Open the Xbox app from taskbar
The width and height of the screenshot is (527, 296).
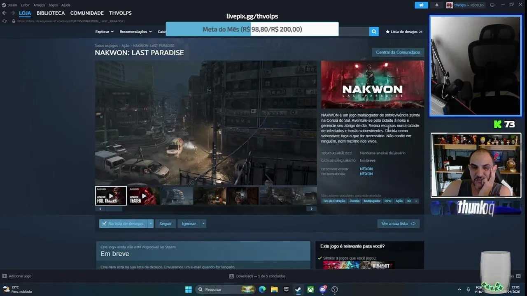(x=310, y=289)
